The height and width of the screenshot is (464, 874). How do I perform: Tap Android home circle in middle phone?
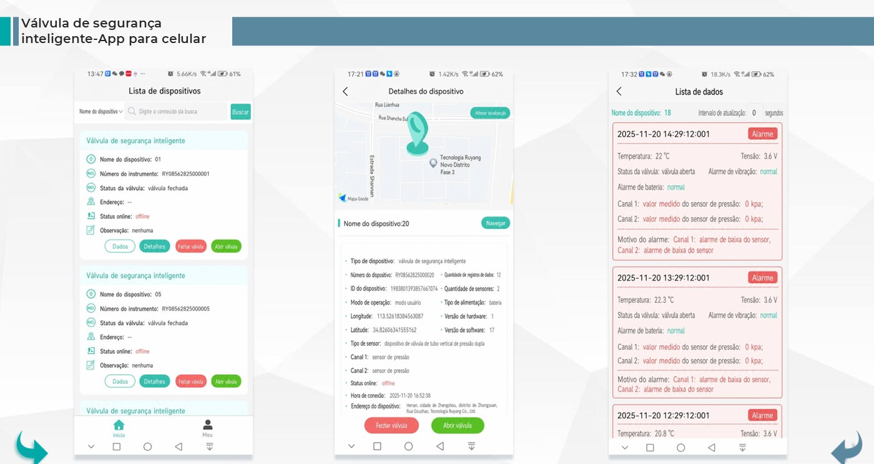[x=408, y=447]
